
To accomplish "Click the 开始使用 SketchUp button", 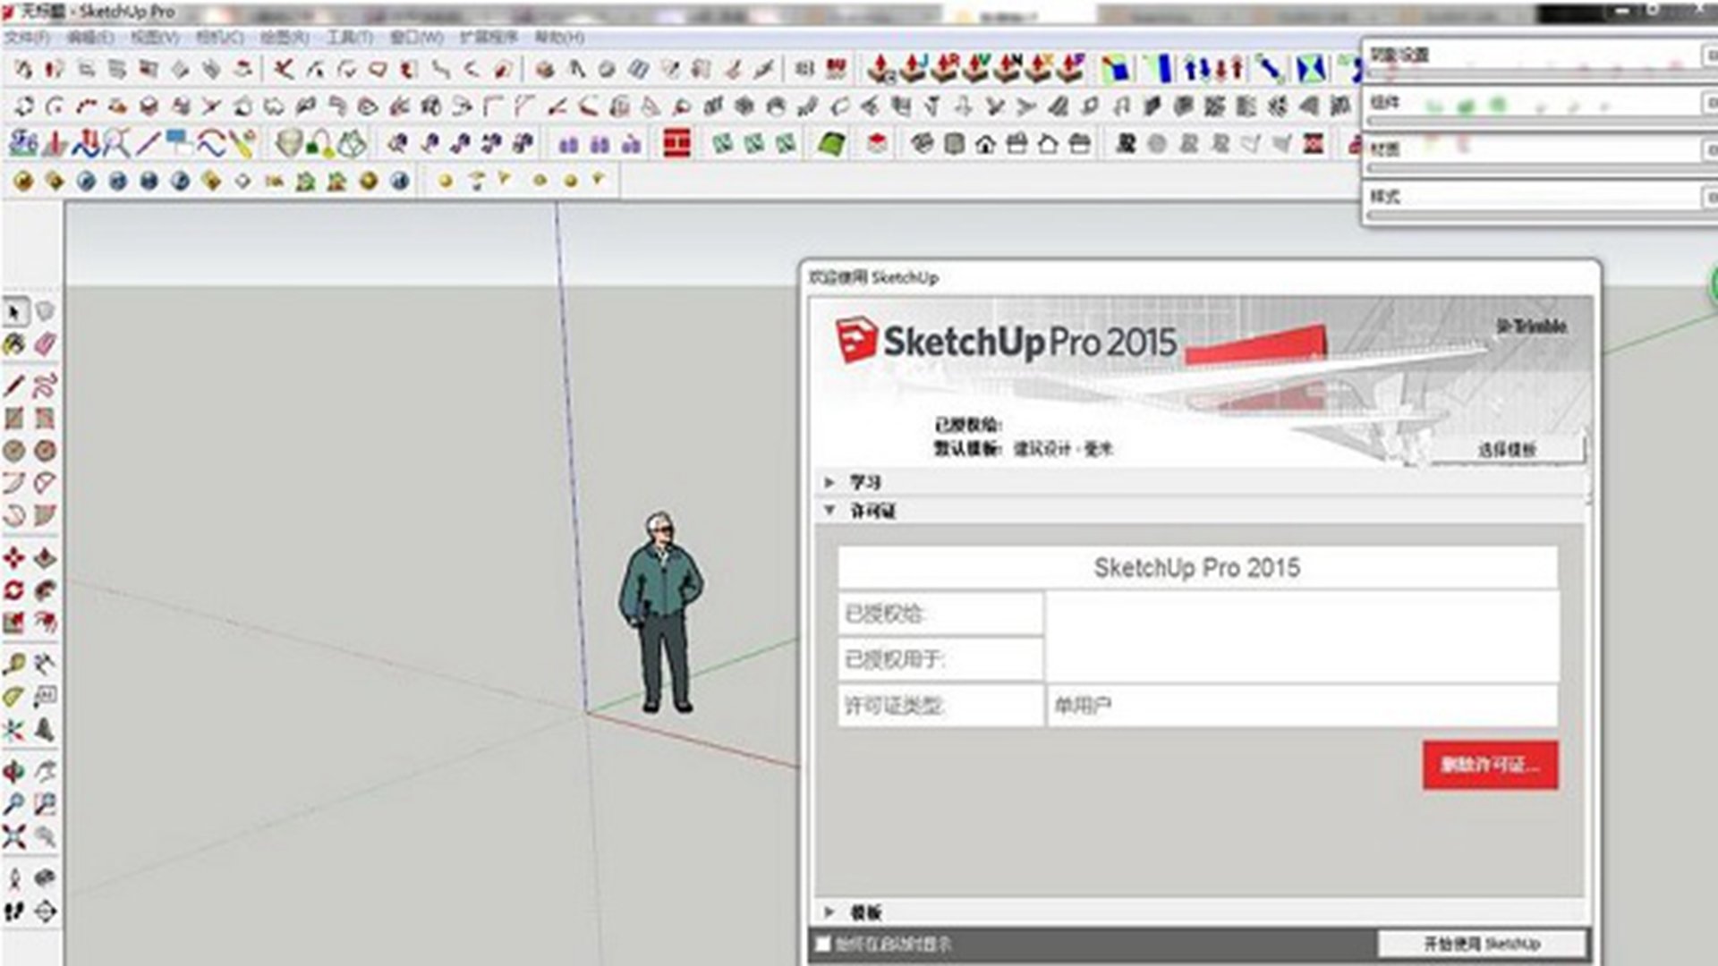I will 1482,944.
